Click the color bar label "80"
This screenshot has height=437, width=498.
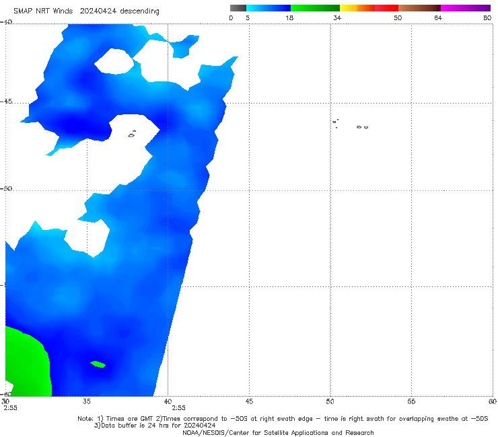(487, 18)
